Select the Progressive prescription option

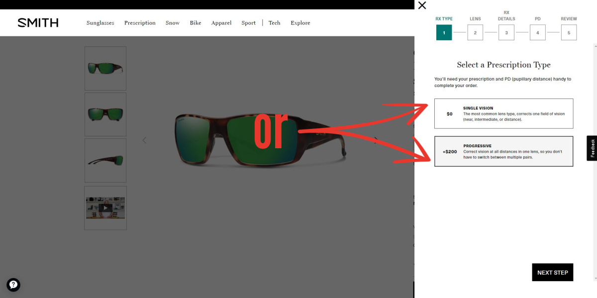click(x=503, y=151)
